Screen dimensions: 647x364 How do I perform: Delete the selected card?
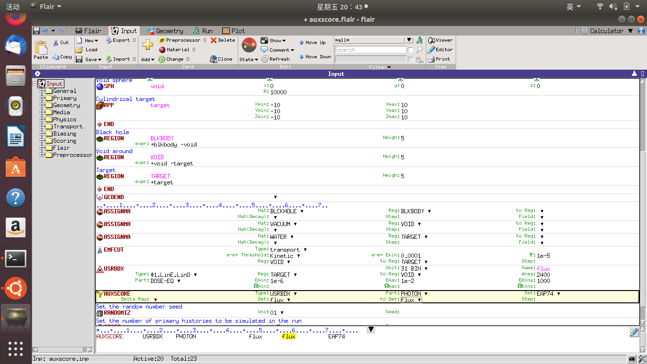(223, 40)
